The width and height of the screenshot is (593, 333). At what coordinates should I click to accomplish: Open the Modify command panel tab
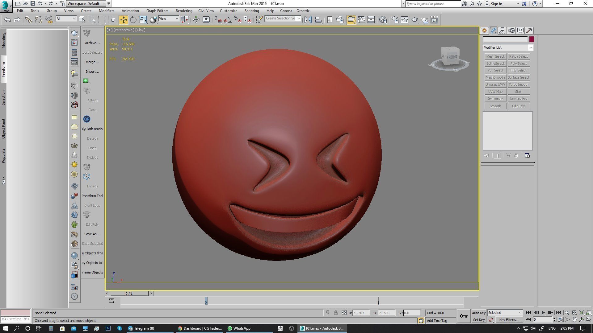coord(493,31)
